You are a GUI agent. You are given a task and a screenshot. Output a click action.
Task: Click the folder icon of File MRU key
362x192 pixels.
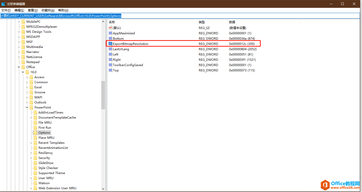click(x=35, y=122)
